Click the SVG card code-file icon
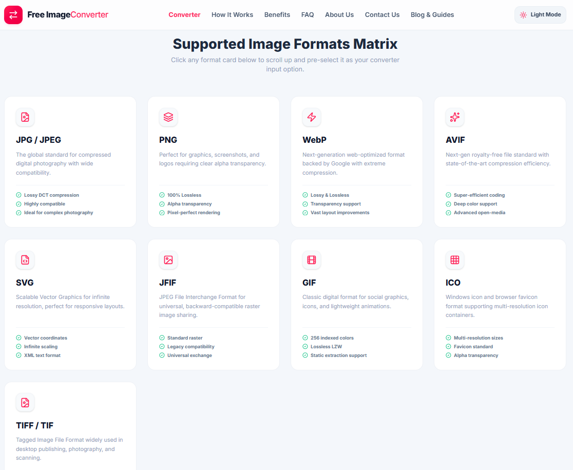 pyautogui.click(x=25, y=260)
